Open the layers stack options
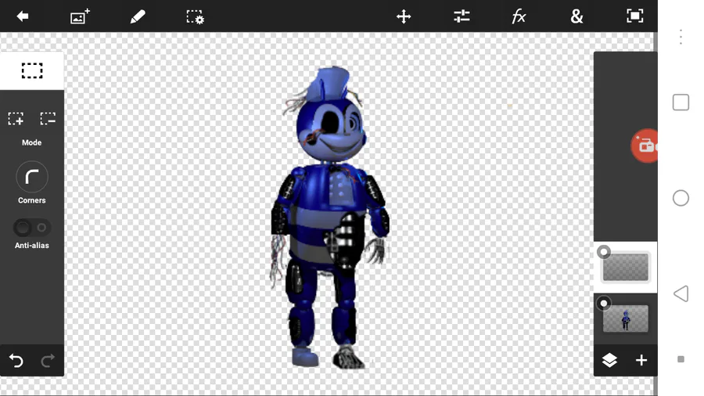The width and height of the screenshot is (704, 396). pyautogui.click(x=609, y=360)
